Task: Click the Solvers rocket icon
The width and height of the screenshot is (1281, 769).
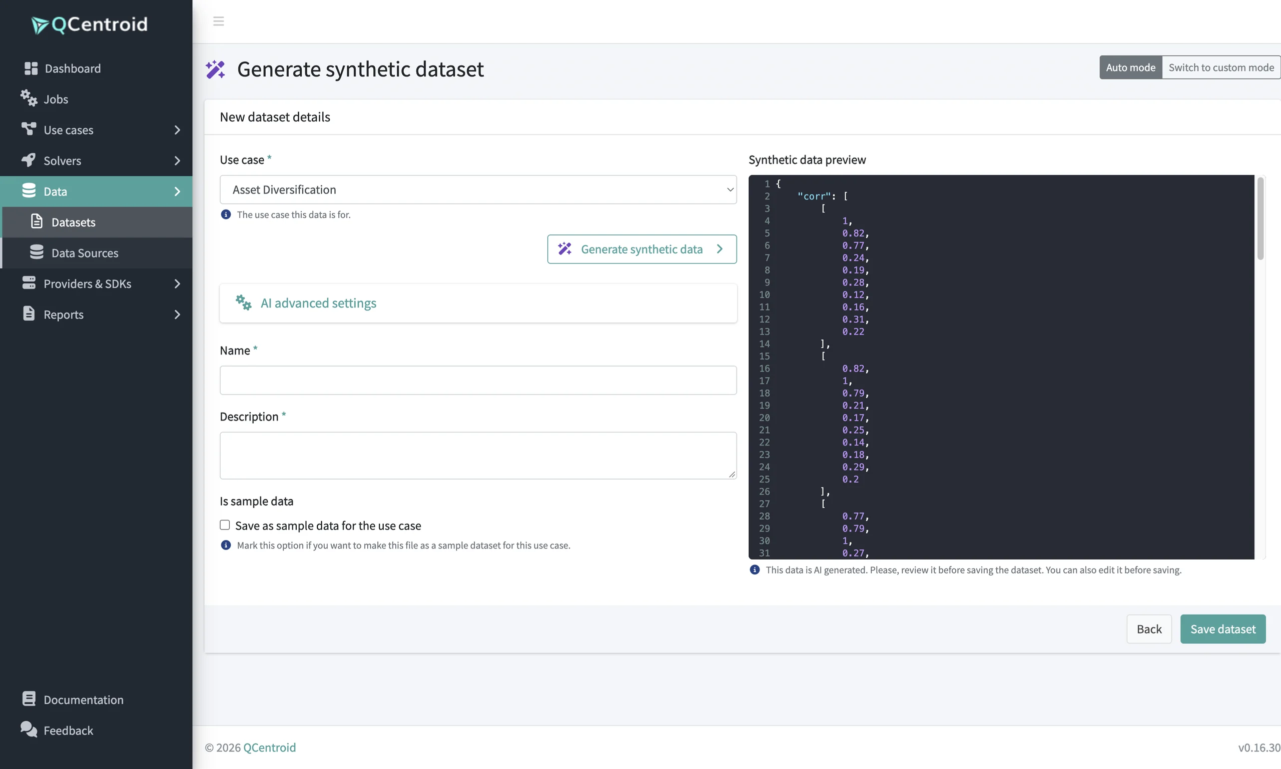Action: 29,159
